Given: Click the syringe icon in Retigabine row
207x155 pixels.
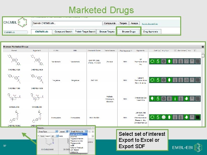Looking at the screenshot, I should [x=175, y=80].
